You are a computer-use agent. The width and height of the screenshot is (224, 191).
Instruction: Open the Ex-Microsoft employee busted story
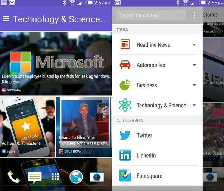point(56,63)
